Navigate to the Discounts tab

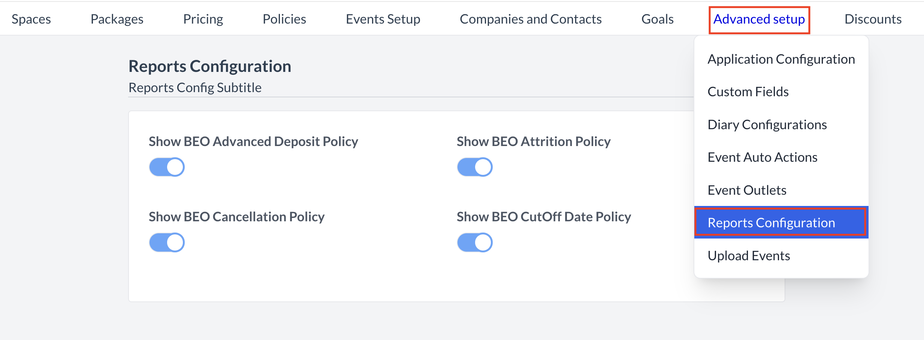pos(873,19)
